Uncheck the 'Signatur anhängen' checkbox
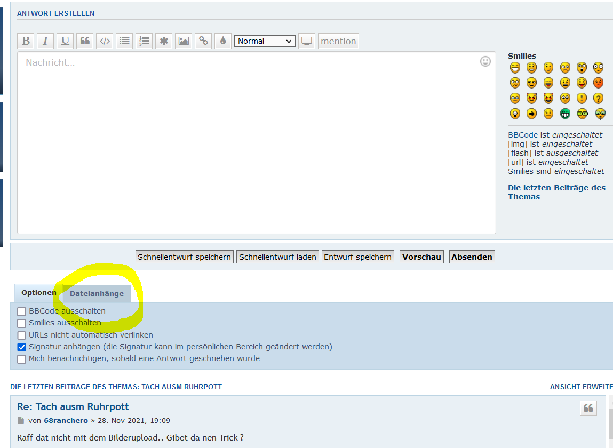Image resolution: width=613 pixels, height=448 pixels. (x=22, y=347)
